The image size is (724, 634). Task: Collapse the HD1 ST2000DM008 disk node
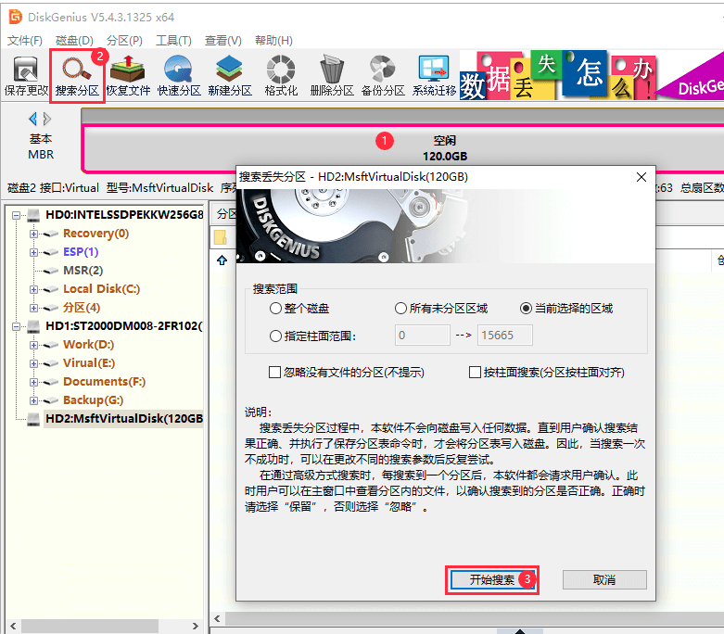[x=16, y=326]
